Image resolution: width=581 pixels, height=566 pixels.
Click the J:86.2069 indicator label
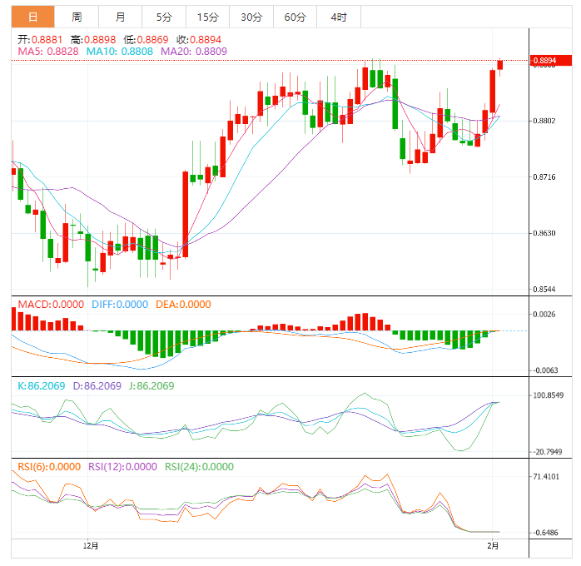coord(151,386)
